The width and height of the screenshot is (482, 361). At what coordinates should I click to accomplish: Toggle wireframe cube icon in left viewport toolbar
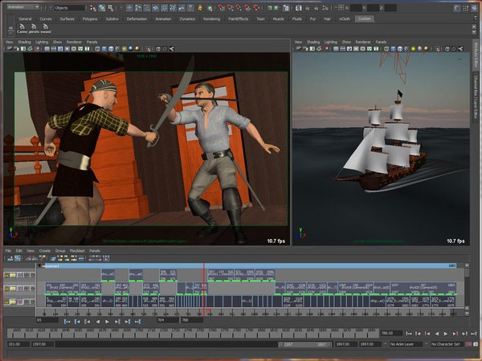point(97,48)
